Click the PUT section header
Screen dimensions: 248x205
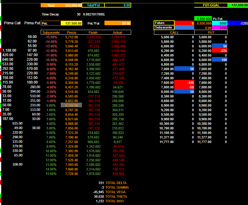pyautogui.click(x=211, y=32)
